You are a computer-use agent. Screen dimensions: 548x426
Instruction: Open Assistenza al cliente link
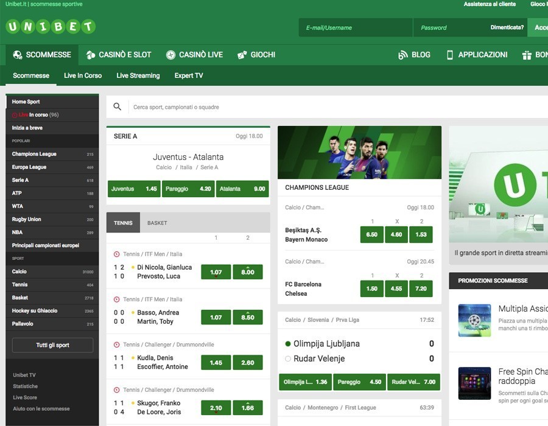[490, 4]
